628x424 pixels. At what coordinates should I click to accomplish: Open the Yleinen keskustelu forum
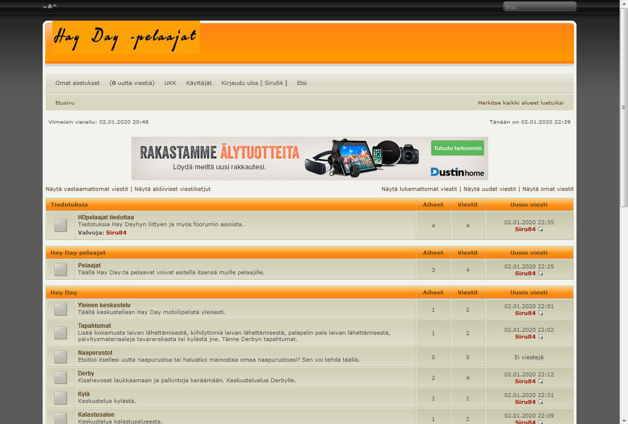104,305
